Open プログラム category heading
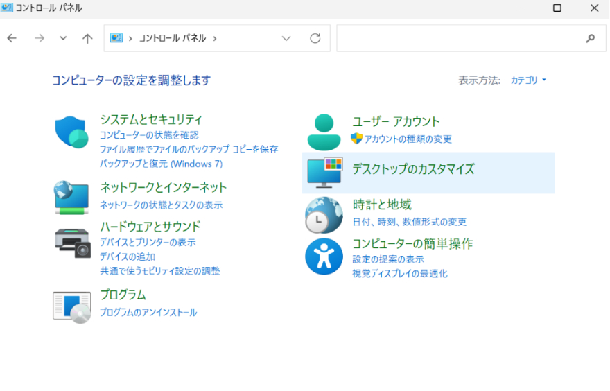Image resolution: width=610 pixels, height=391 pixels. (123, 295)
